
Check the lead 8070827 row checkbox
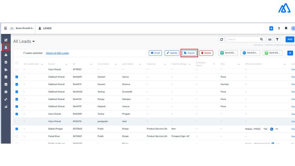pos(17,136)
